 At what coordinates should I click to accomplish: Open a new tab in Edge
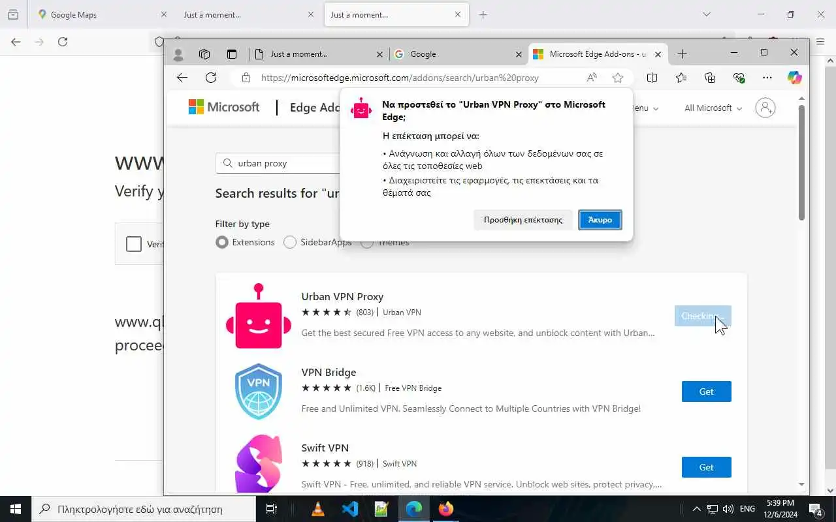[x=682, y=54]
